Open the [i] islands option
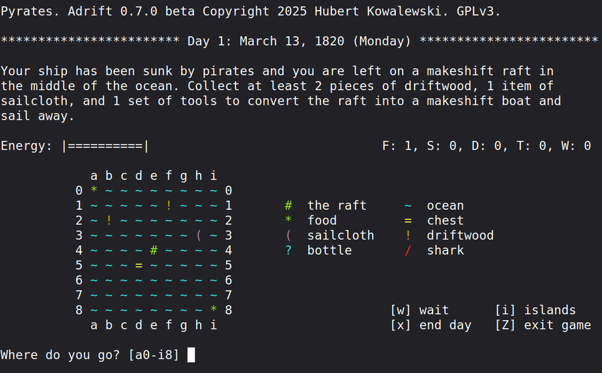Viewport: 602px width, 373px height. coord(535,310)
